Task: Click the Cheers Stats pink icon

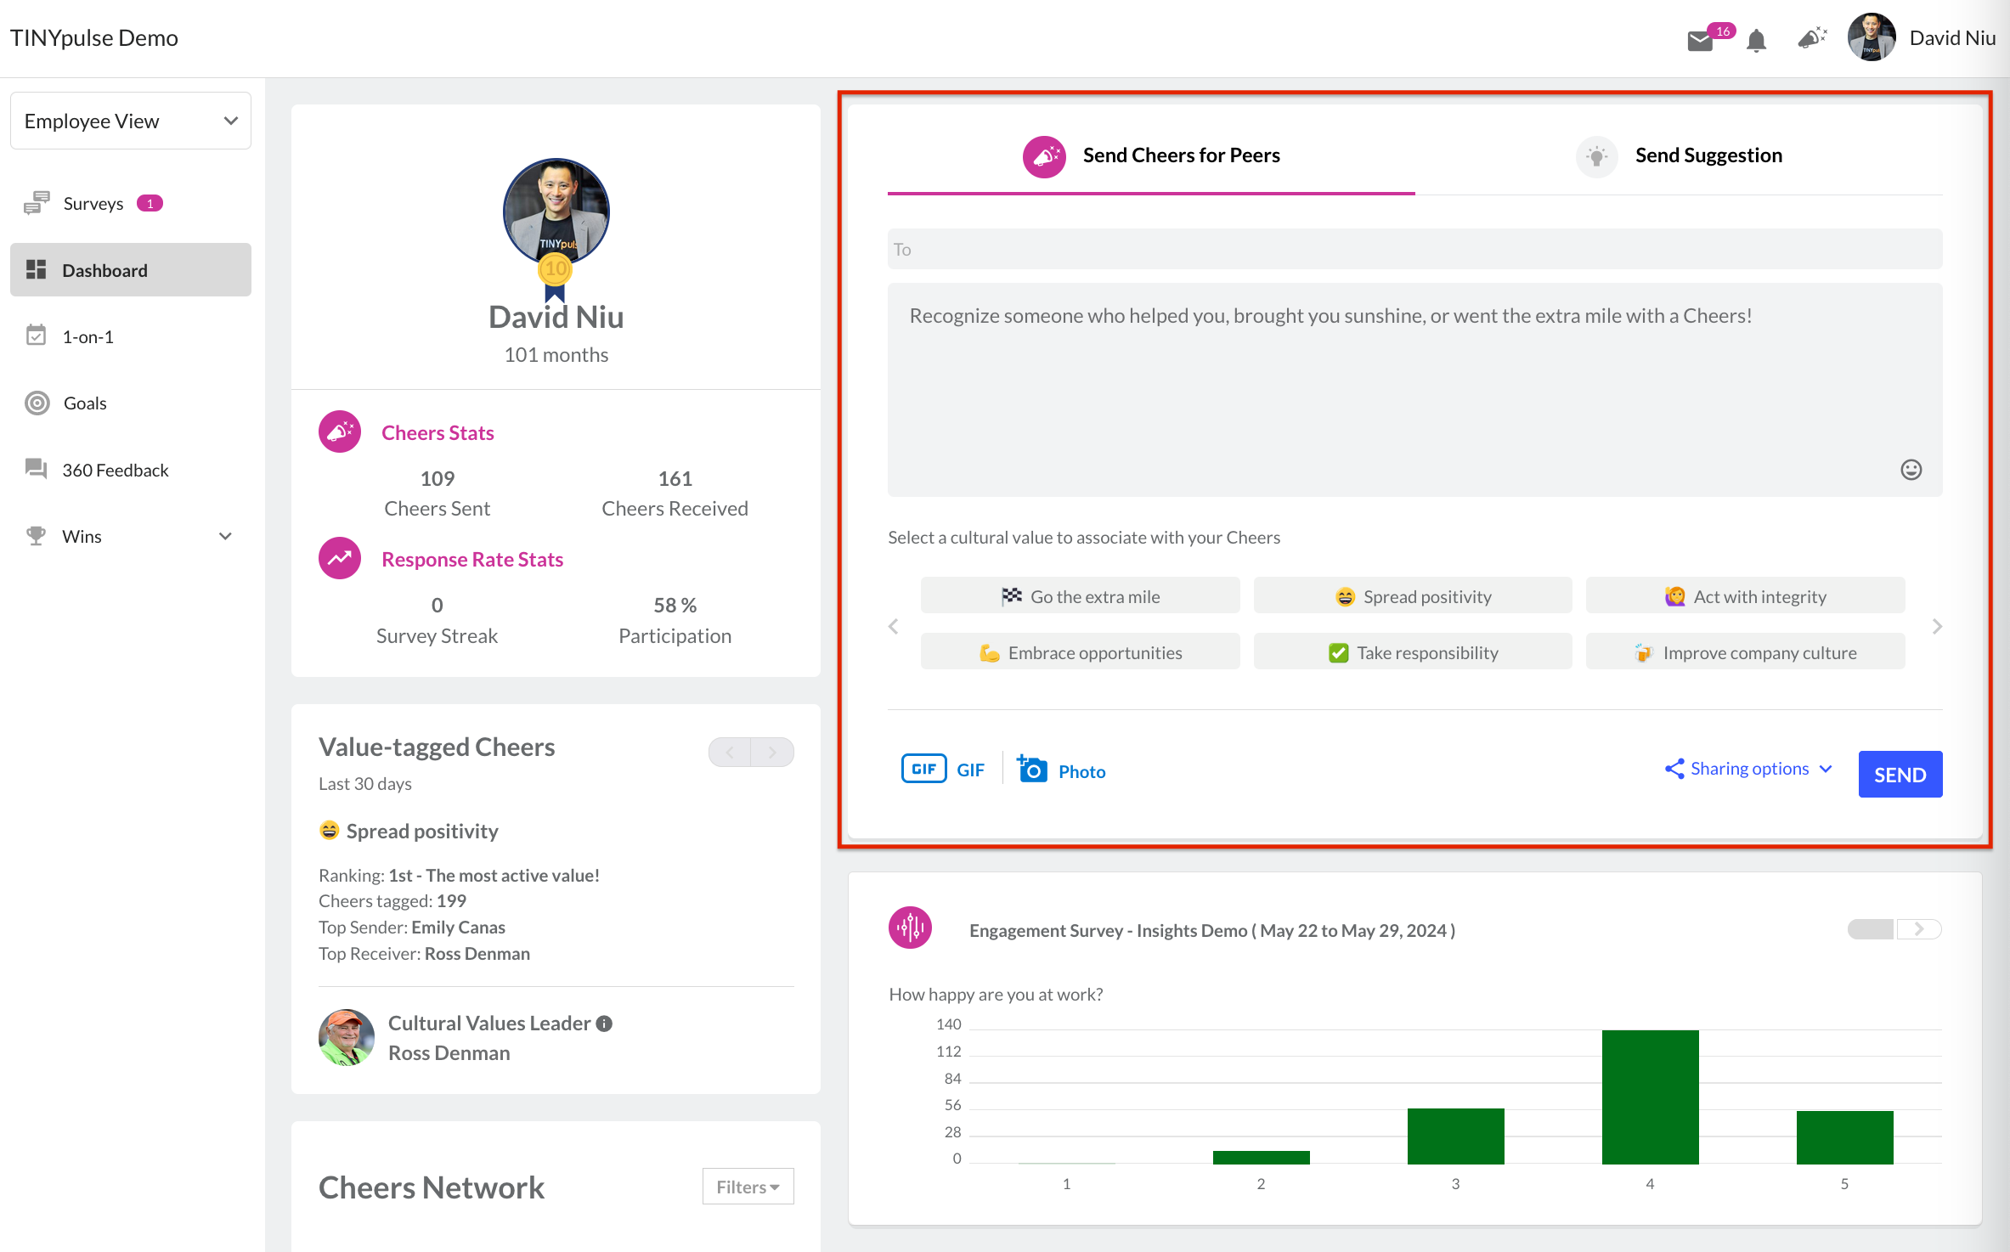Action: (x=340, y=432)
